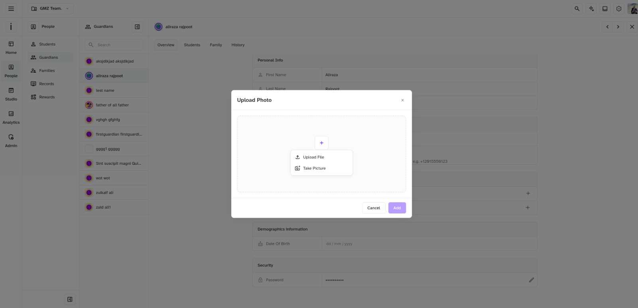This screenshot has height=308, width=638.
Task: Open Studio in the left rail
Action: [x=11, y=94]
